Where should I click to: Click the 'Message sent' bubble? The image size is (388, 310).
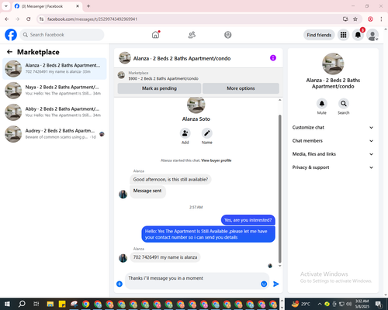(147, 191)
